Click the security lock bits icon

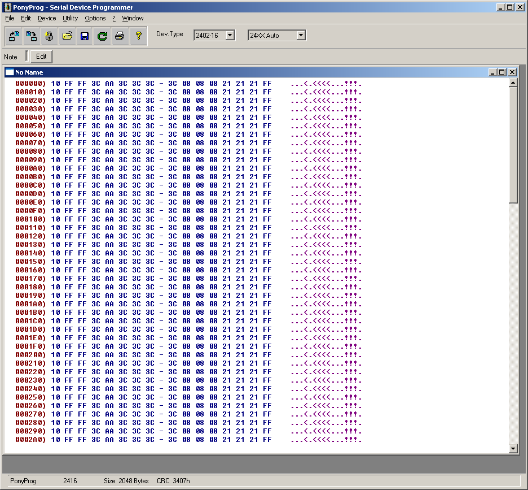click(x=50, y=36)
